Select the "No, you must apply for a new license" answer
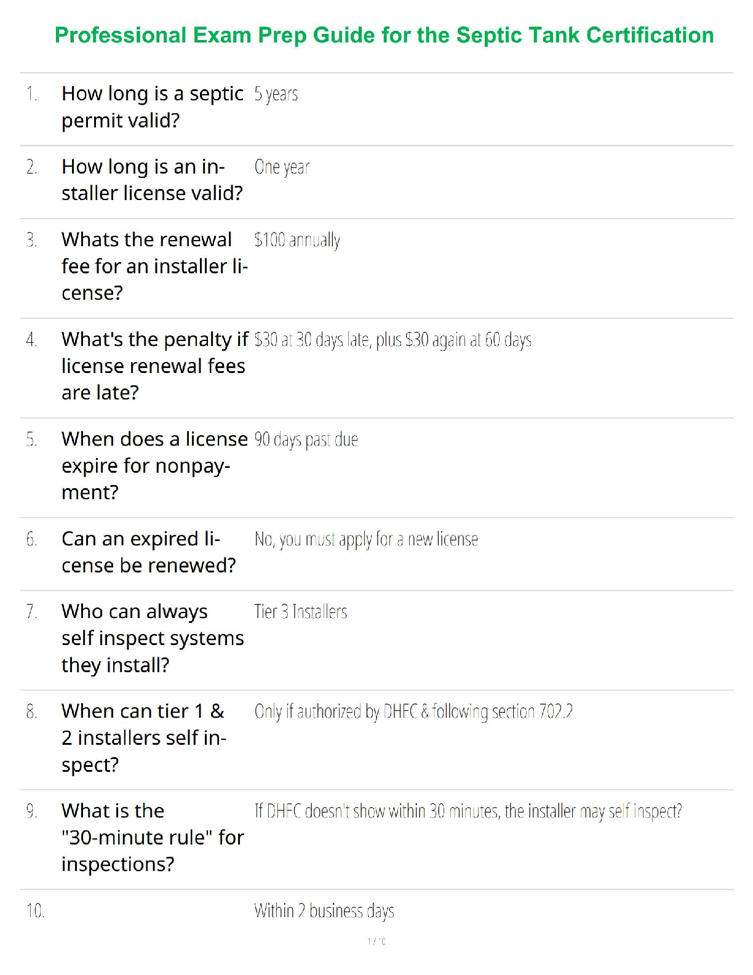This screenshot has width=753, height=975. click(x=366, y=539)
